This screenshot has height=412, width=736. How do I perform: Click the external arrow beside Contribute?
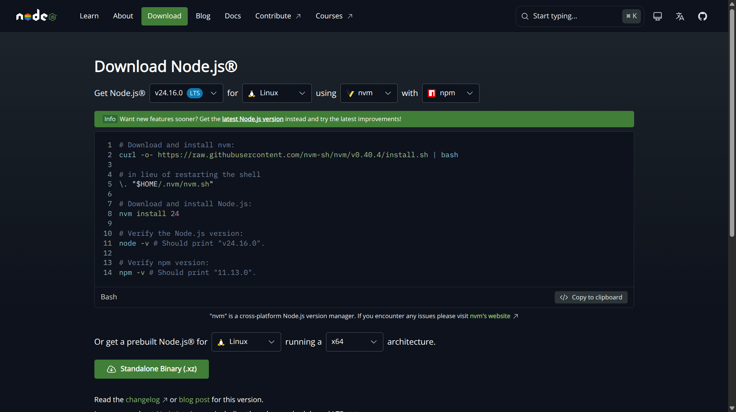298,16
